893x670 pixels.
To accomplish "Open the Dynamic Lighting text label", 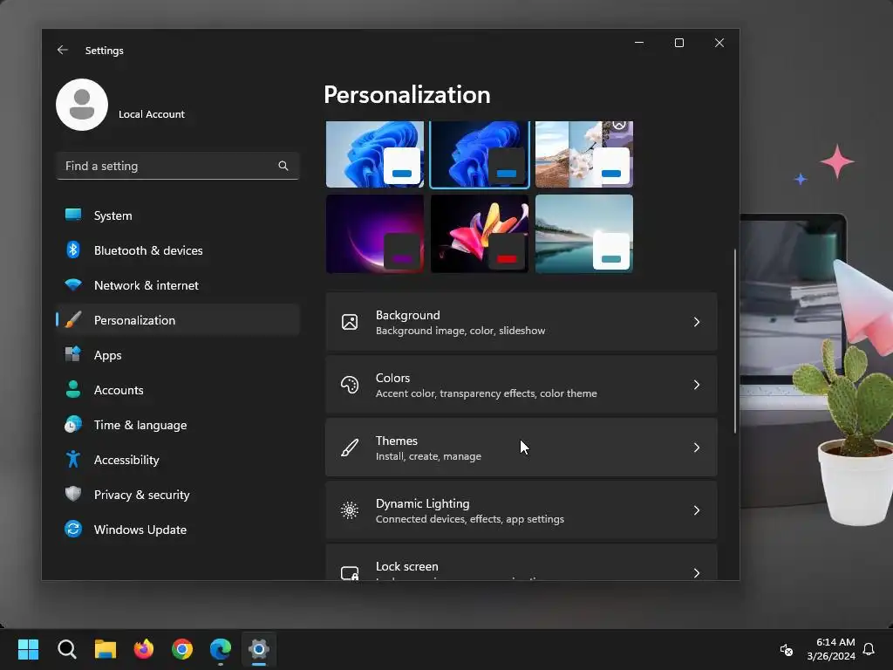I will [423, 503].
